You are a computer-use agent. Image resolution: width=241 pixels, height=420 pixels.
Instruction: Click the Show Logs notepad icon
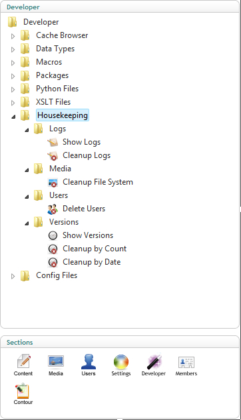pos(53,142)
